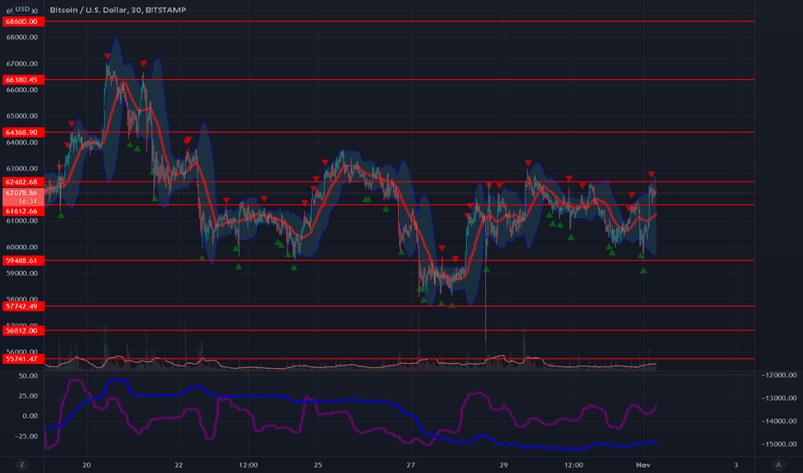Click the date label 20 on time axis
803x473 pixels.
[86, 464]
